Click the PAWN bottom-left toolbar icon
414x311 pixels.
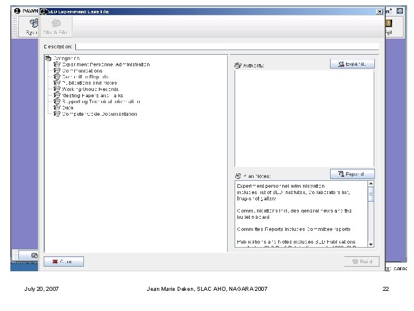(x=34, y=255)
